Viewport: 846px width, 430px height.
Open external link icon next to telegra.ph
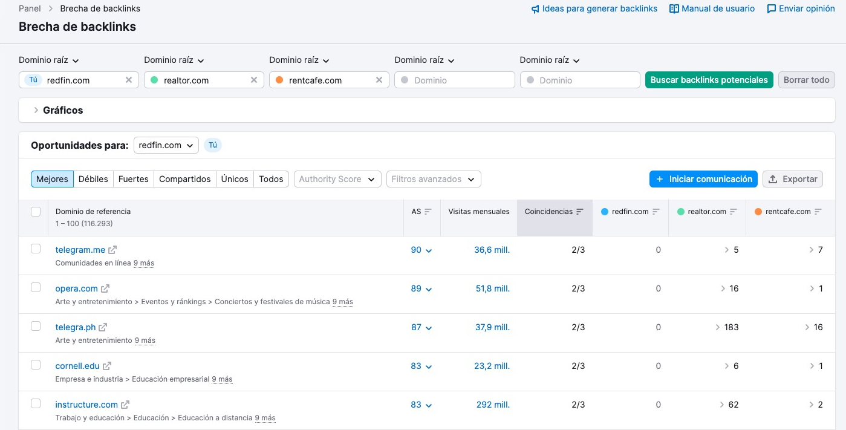(x=103, y=327)
